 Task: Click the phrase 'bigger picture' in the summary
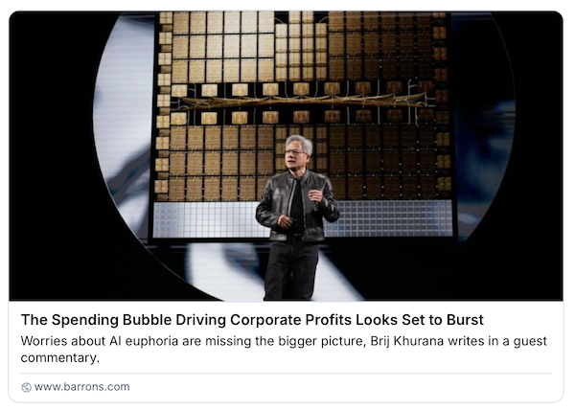(322, 341)
